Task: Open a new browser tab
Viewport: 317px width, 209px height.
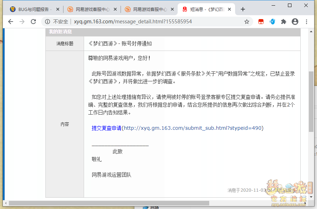Action: (243, 9)
